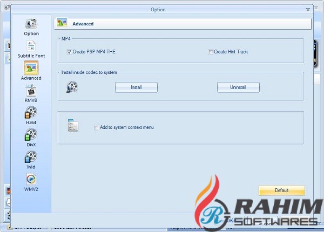Enable Create Hint Track checkbox

click(211, 52)
